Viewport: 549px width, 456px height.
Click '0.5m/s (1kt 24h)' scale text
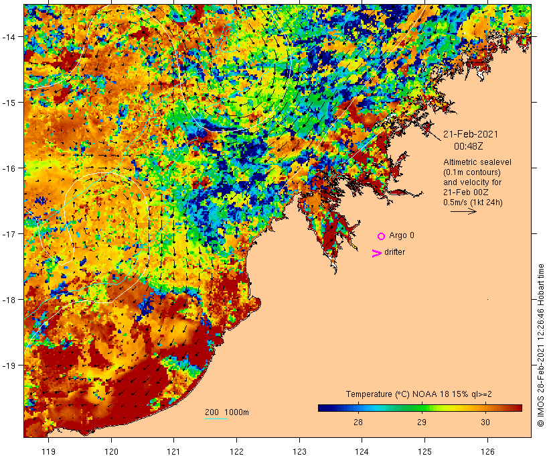click(x=473, y=203)
